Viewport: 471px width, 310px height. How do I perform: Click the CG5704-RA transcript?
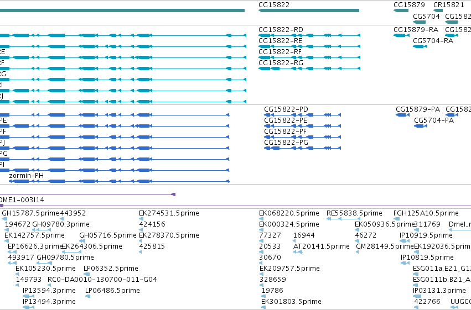pyautogui.click(x=420, y=46)
